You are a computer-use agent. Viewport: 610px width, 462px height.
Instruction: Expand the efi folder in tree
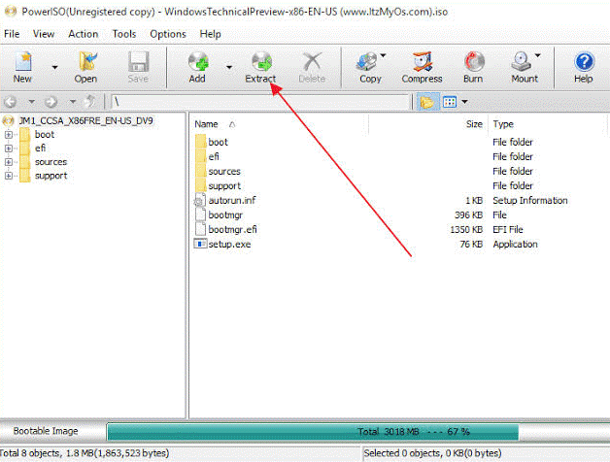pyautogui.click(x=9, y=148)
